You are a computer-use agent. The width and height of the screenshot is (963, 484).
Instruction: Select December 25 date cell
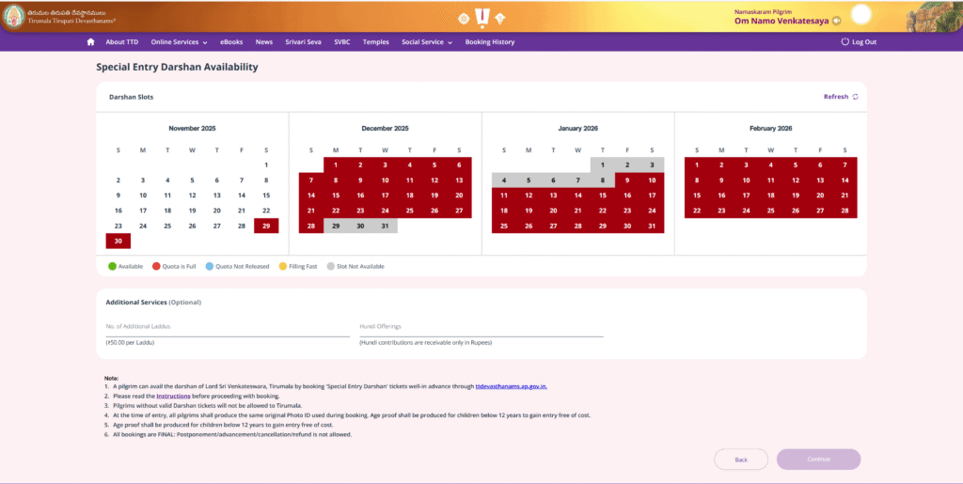coord(410,211)
